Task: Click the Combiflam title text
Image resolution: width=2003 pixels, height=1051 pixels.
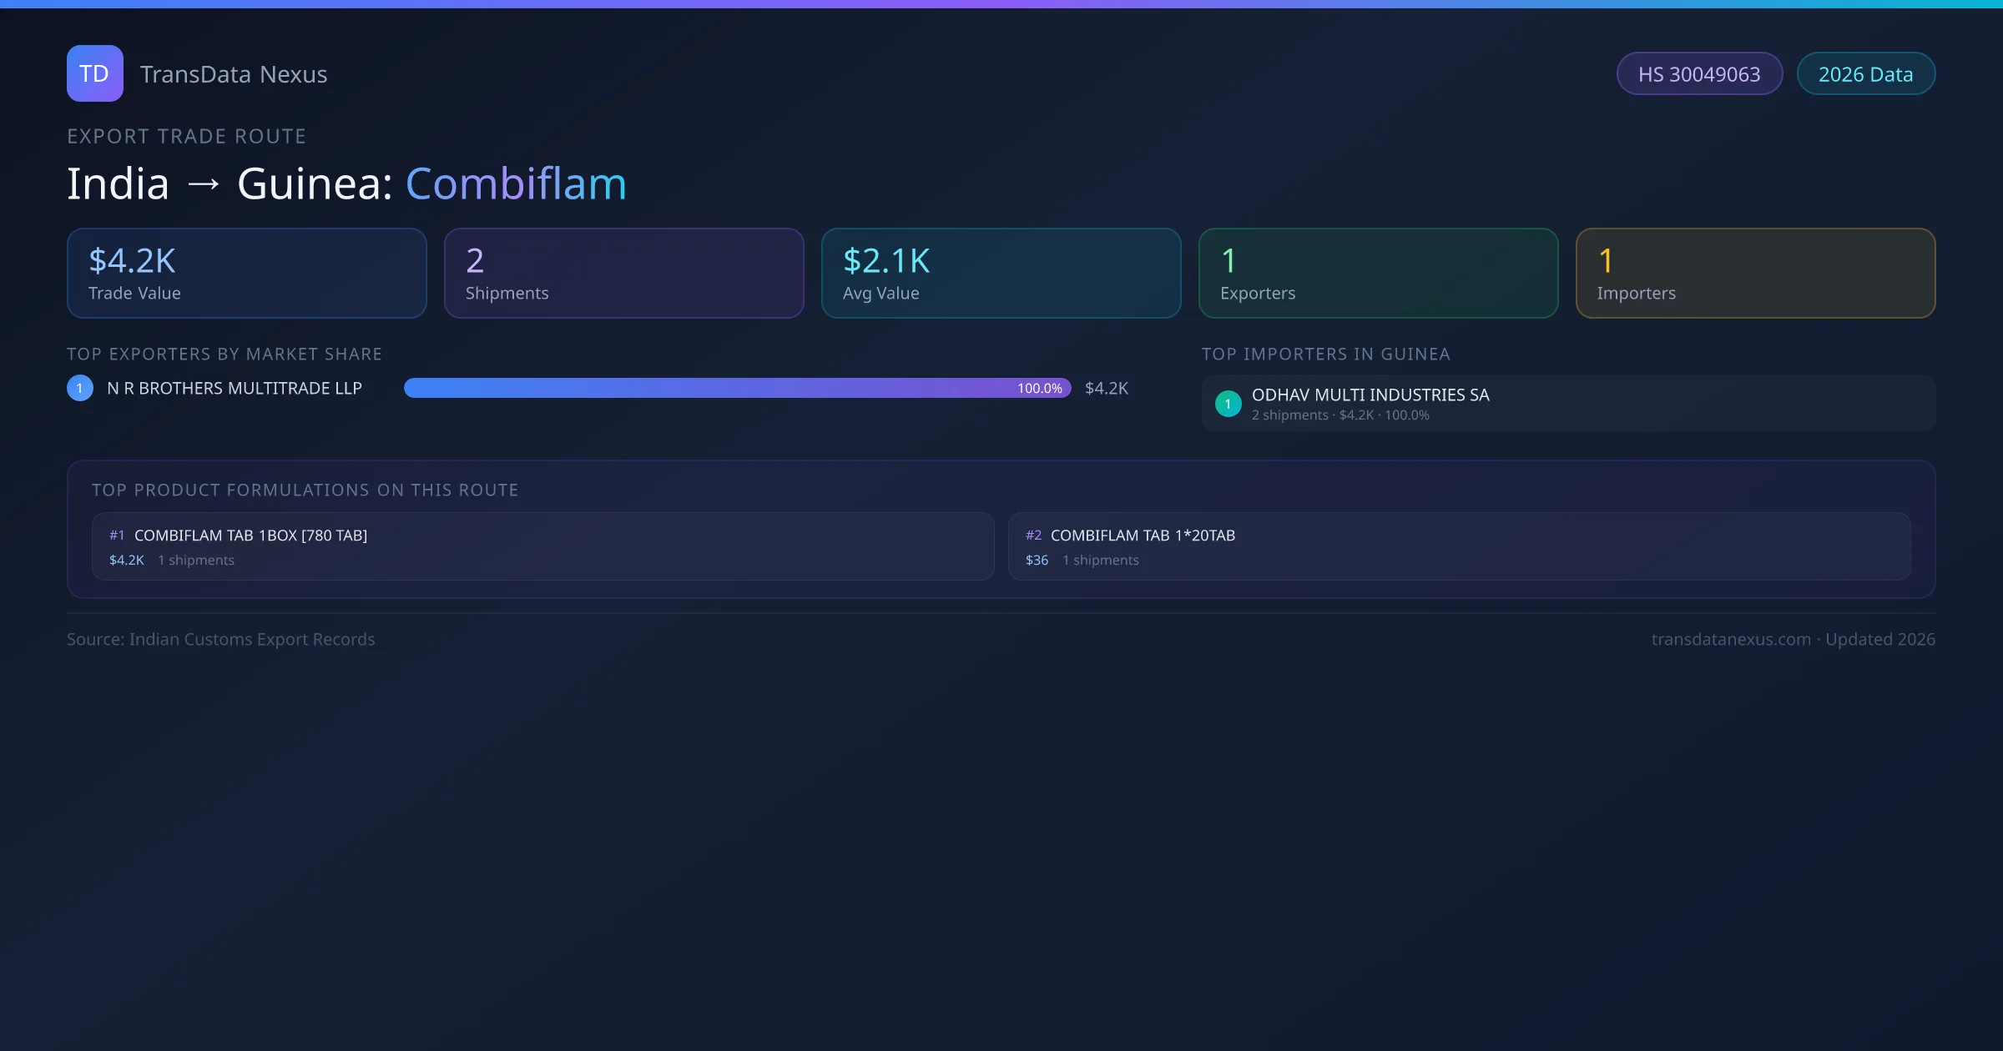Action: 516,184
